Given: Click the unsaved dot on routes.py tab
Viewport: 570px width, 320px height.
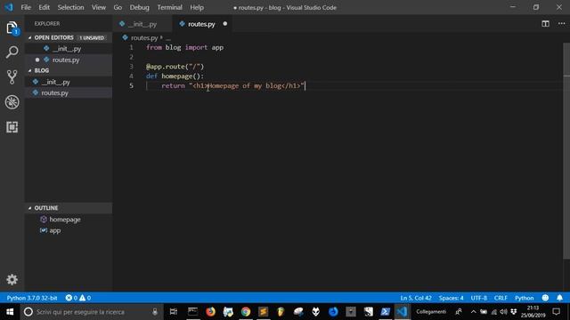Looking at the screenshot, I should point(225,24).
